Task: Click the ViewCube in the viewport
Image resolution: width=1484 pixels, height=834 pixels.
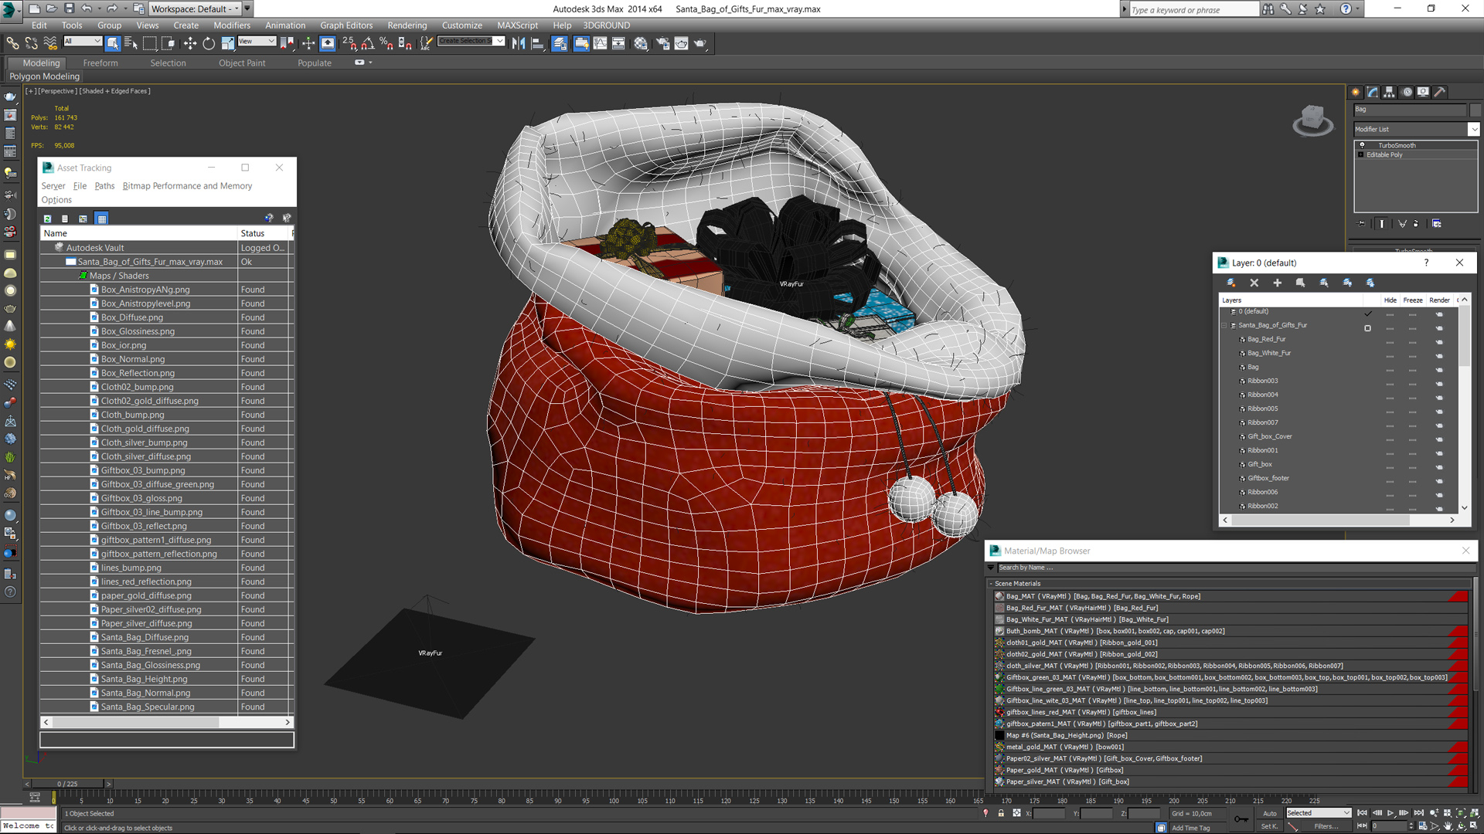Action: [1312, 120]
